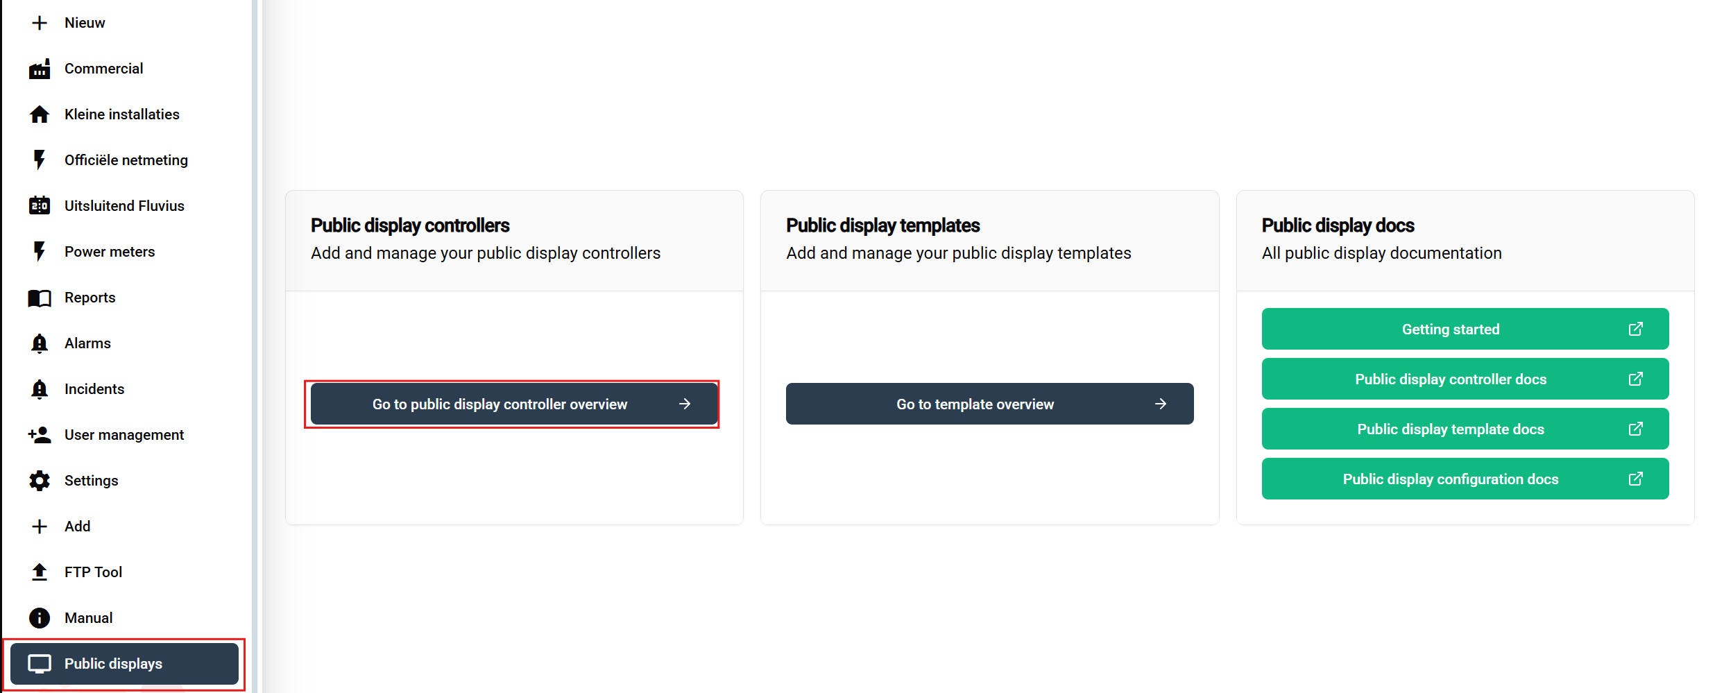Click the Commercial factory icon
The height and width of the screenshot is (693, 1715).
pos(40,69)
